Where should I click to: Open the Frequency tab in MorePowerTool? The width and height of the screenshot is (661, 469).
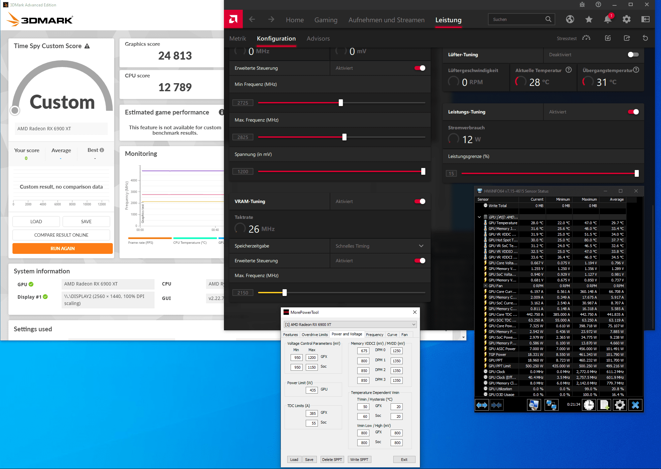[374, 335]
